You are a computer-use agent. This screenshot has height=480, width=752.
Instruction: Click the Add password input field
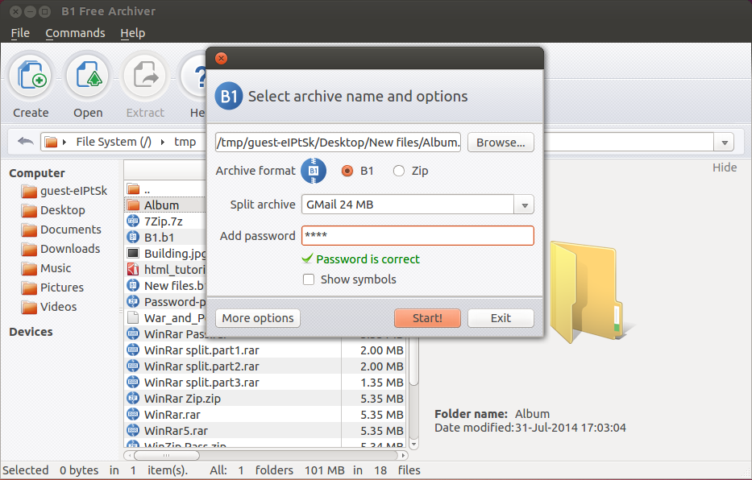[x=418, y=236]
